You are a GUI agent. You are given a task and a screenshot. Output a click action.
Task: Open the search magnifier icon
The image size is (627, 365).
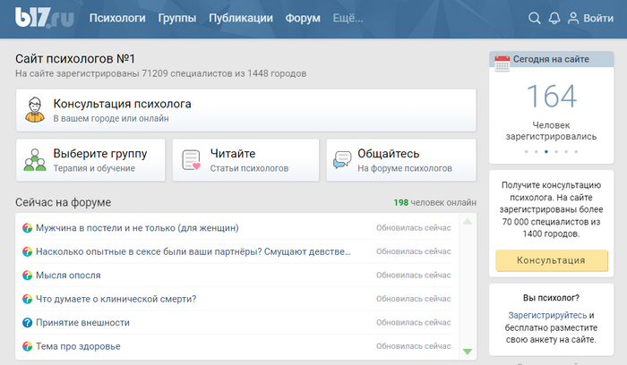pyautogui.click(x=535, y=19)
